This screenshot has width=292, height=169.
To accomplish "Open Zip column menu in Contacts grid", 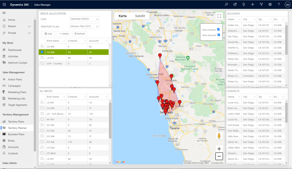I will pyautogui.click(x=270, y=97).
